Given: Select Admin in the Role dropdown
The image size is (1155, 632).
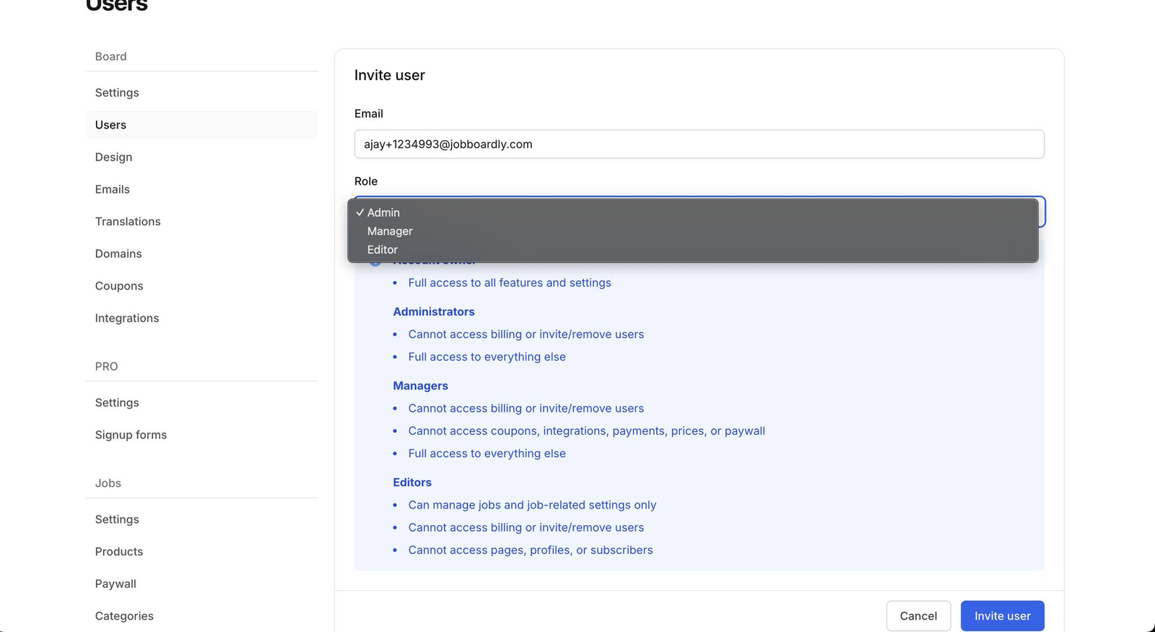Looking at the screenshot, I should tap(383, 212).
